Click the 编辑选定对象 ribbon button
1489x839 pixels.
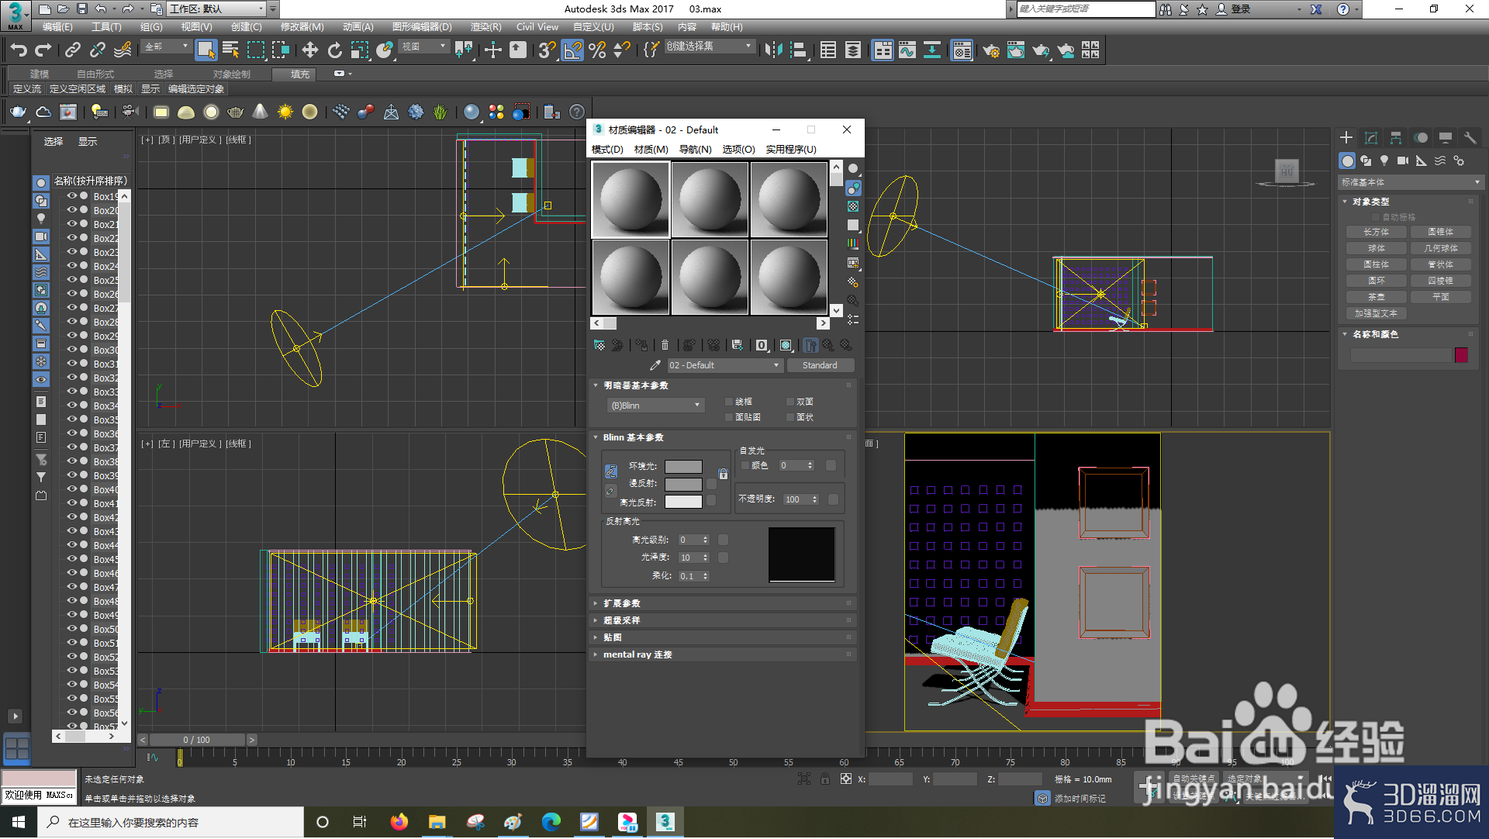196,89
